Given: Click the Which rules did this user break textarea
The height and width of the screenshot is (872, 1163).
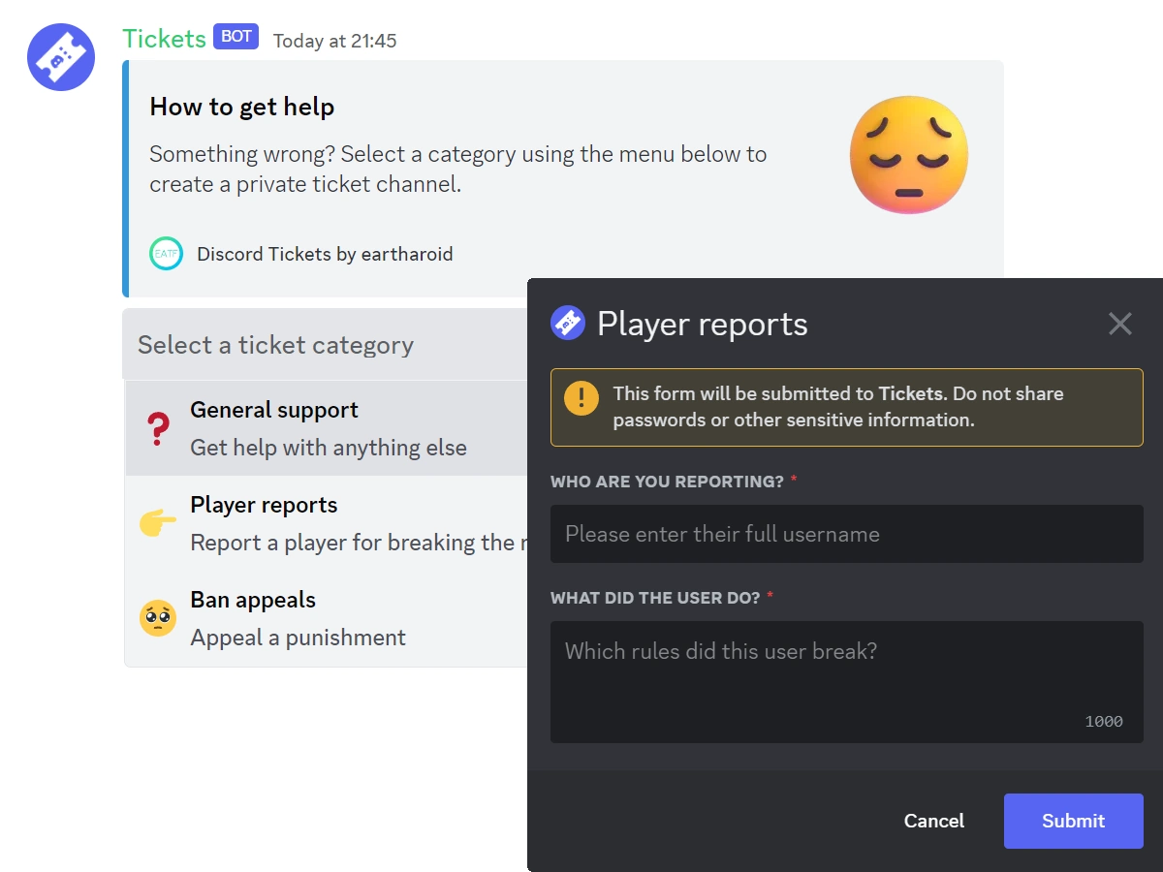Looking at the screenshot, I should 846,678.
